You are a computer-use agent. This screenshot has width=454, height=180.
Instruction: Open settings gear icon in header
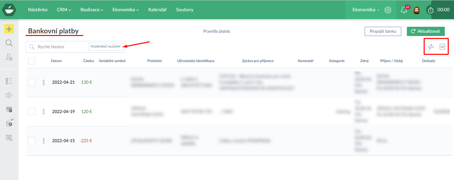(388, 10)
